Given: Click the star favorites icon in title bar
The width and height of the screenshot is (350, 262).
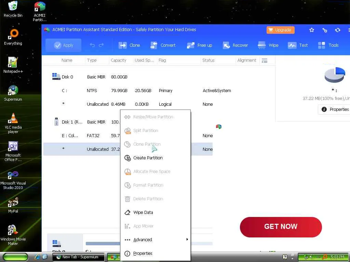Looking at the screenshot, I should click(312, 30).
